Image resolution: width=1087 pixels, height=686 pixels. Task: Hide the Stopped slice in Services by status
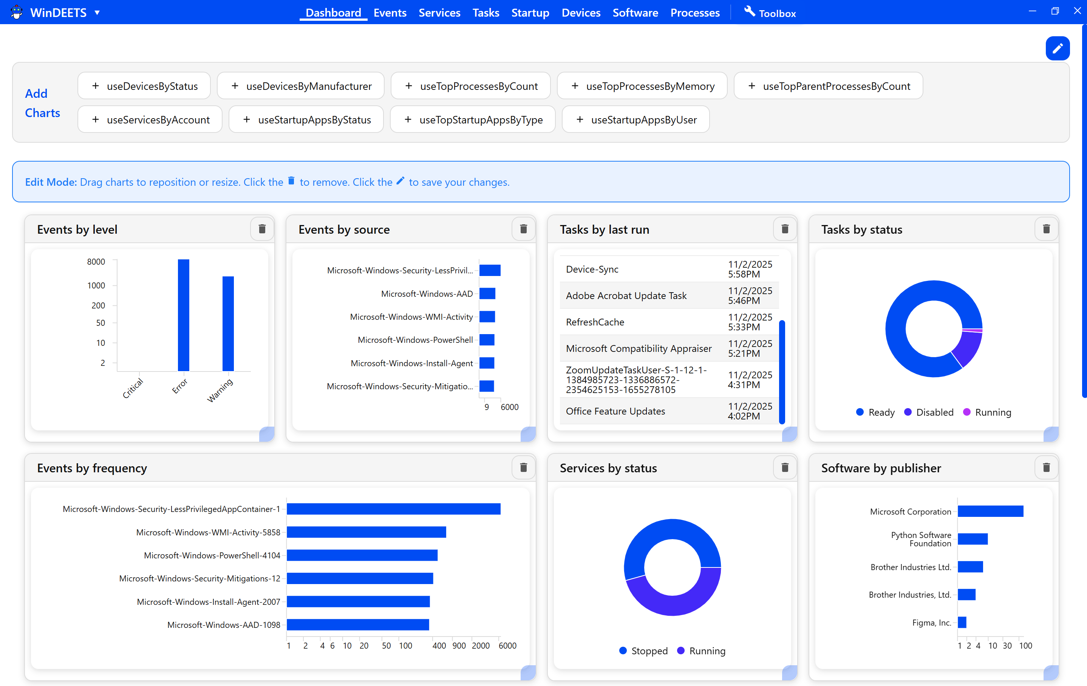coord(643,651)
